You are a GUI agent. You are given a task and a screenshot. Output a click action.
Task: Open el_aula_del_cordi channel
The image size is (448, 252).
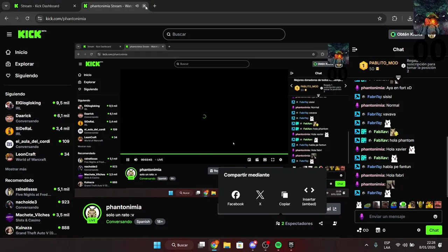click(x=37, y=144)
